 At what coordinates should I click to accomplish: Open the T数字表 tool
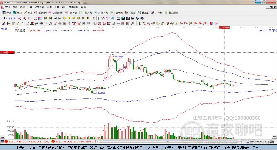click(x=116, y=13)
